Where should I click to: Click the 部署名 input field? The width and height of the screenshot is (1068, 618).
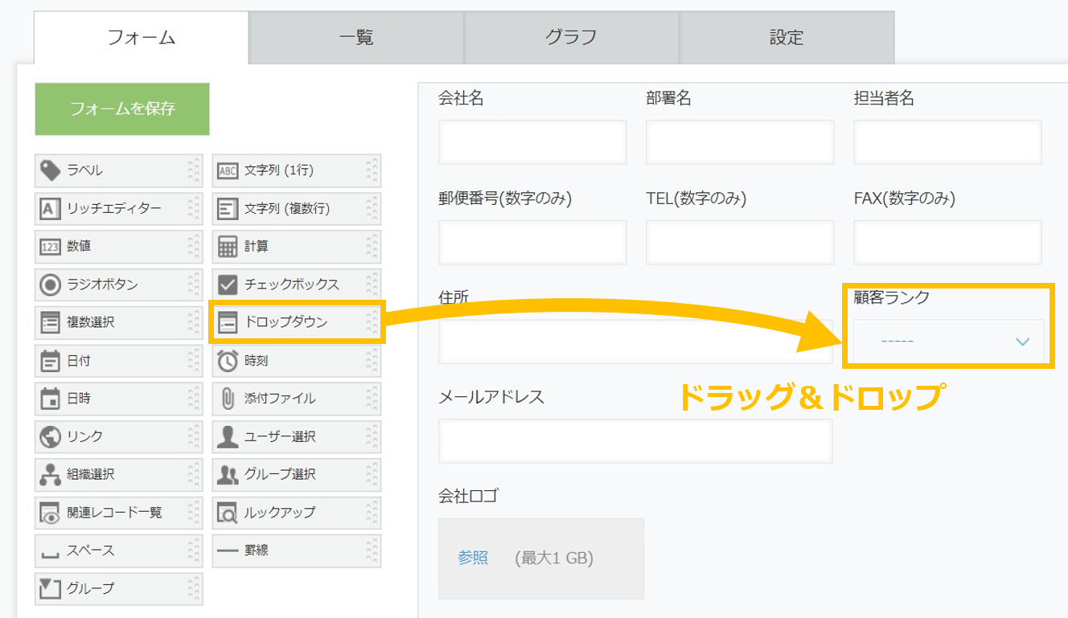739,142
